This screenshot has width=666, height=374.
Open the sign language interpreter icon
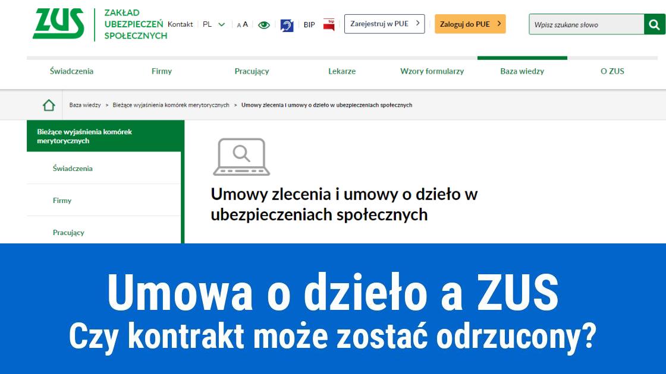(287, 25)
